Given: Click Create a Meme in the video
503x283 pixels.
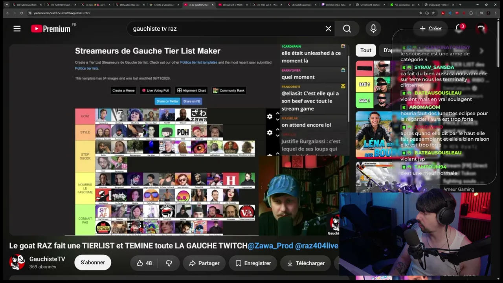Looking at the screenshot, I should (x=123, y=90).
